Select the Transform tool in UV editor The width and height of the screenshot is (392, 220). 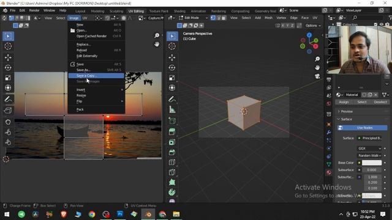pyautogui.click(x=8, y=88)
